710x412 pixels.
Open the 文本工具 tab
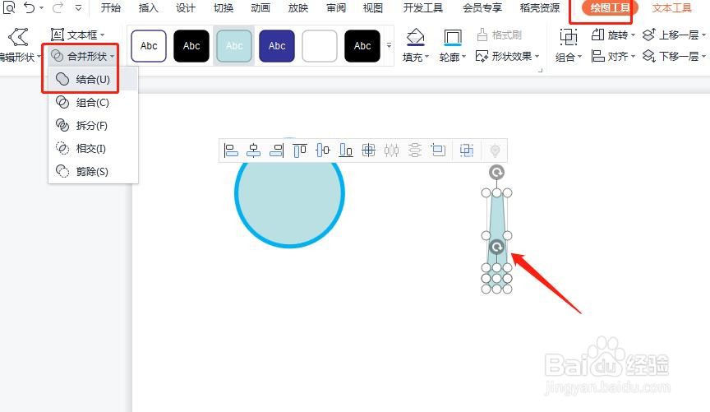pos(672,7)
